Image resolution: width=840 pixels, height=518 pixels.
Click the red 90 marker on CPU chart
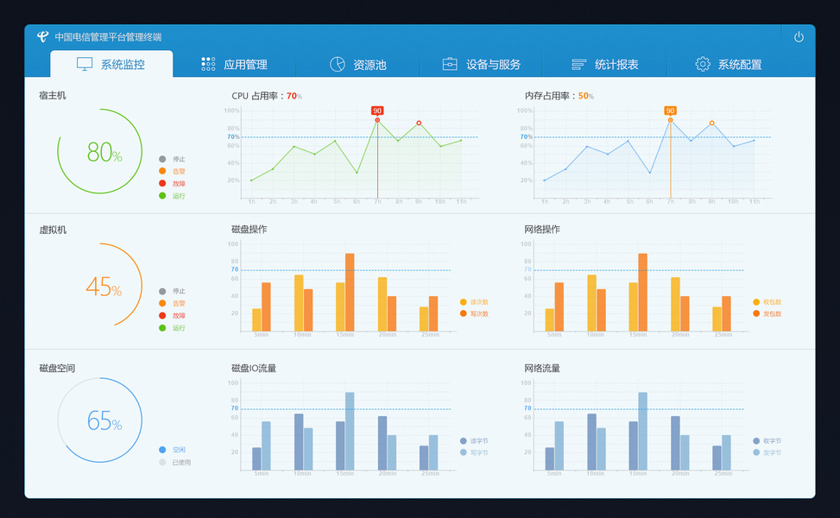[377, 111]
